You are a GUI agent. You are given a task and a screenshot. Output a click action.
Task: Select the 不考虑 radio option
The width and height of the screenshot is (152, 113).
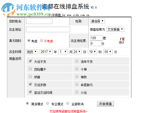(42, 40)
